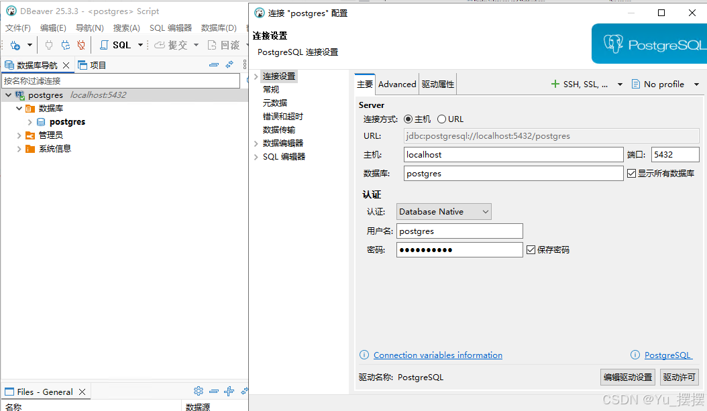The width and height of the screenshot is (707, 411).
Task: Select 元数据 in the dialog sidebar
Action: tap(275, 103)
